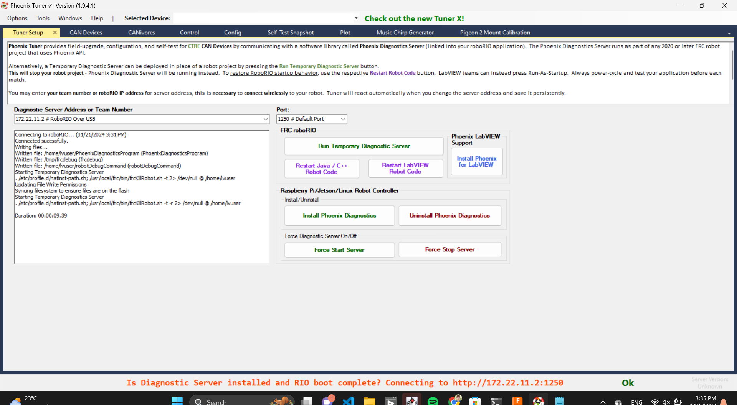The height and width of the screenshot is (405, 737).
Task: Click the Windows Start button
Action: (177, 401)
